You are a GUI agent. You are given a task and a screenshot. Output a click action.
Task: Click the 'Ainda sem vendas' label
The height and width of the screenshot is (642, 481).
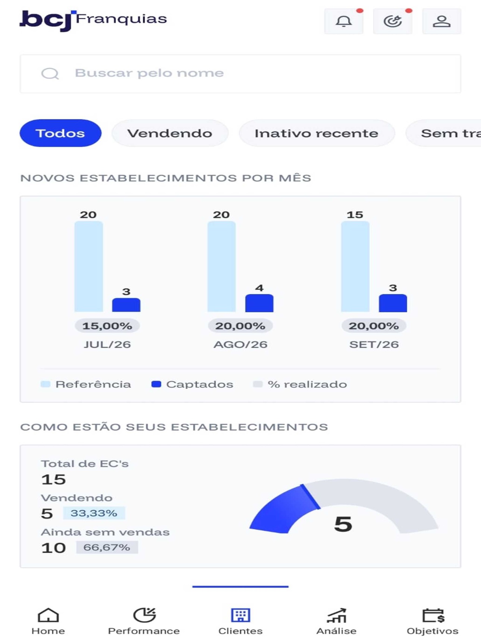tap(105, 532)
